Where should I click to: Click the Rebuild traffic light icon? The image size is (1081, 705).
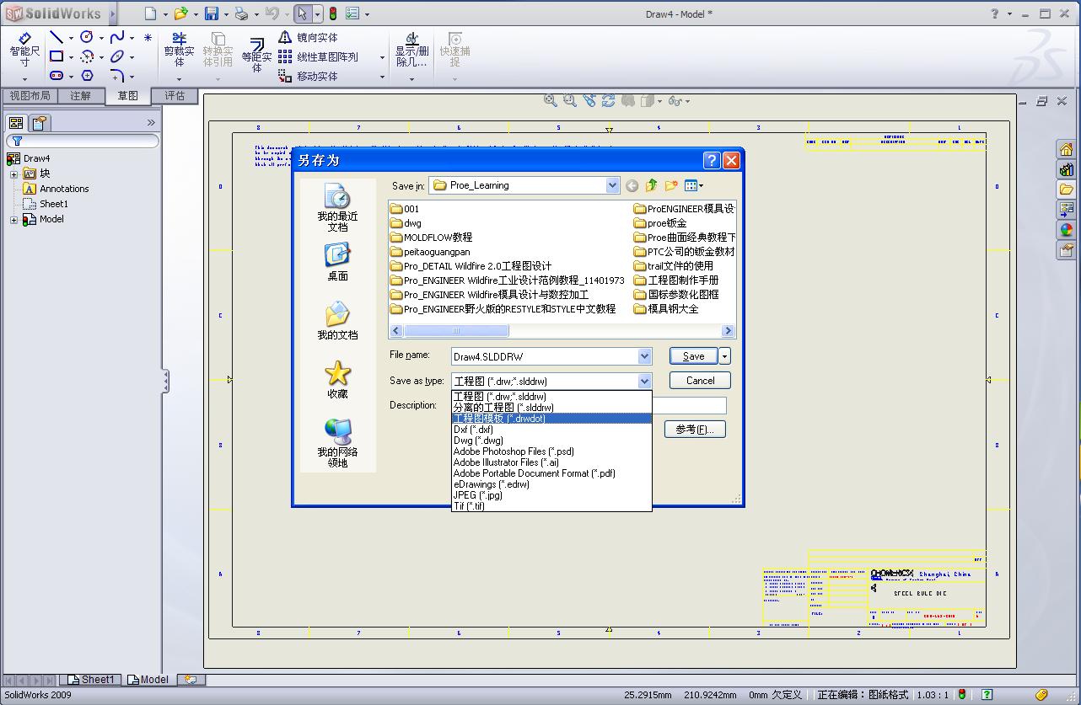point(333,13)
